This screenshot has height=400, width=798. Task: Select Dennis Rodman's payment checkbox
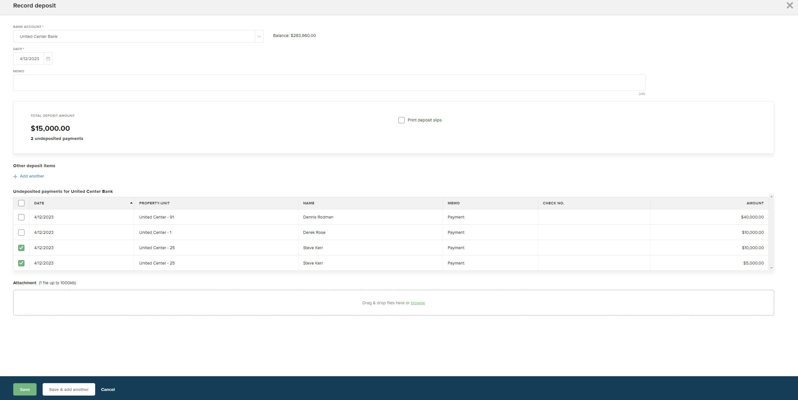pyautogui.click(x=21, y=217)
